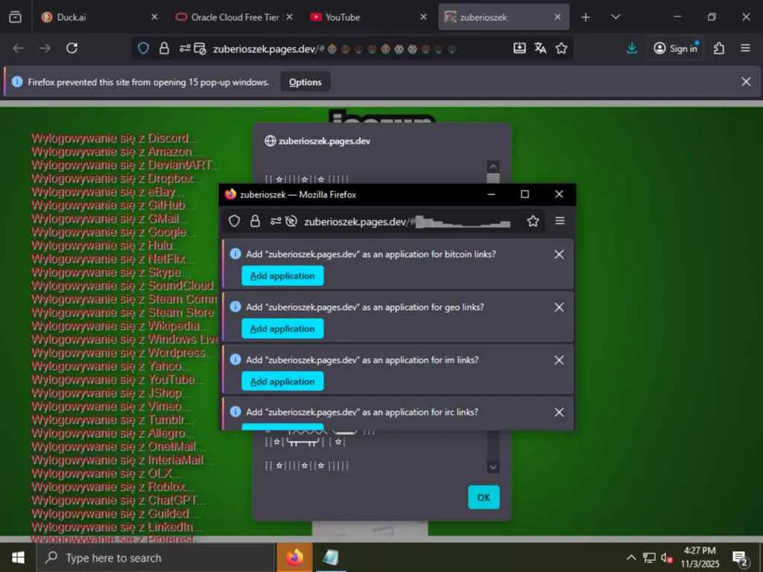Open the Extensions puzzle icon
Image resolution: width=763 pixels, height=572 pixels.
click(x=719, y=48)
